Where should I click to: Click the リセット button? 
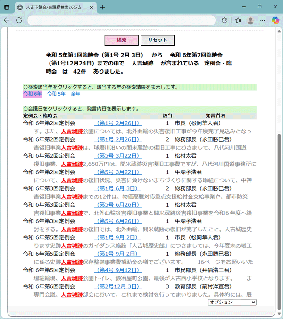pyautogui.click(x=158, y=40)
